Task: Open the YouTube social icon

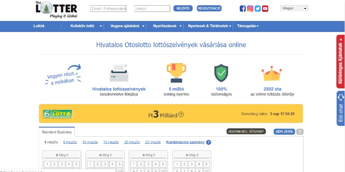Action: 265,9
